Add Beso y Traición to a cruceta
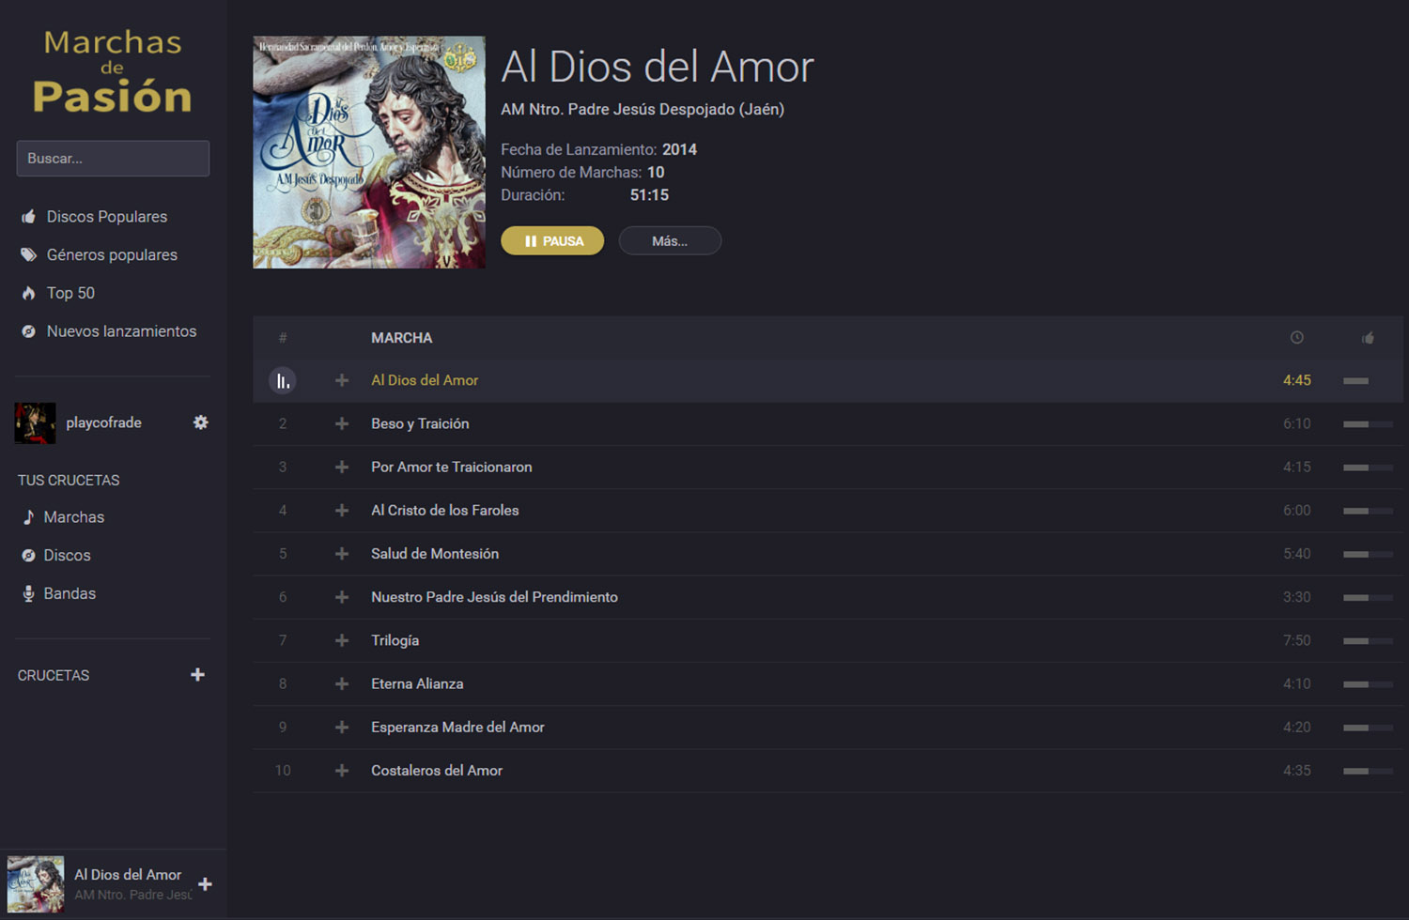 pos(342,424)
